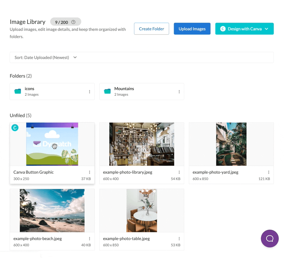Viewport: 285px width, 258px height.
Task: Open options menu for Mountains folder
Action: tap(179, 92)
